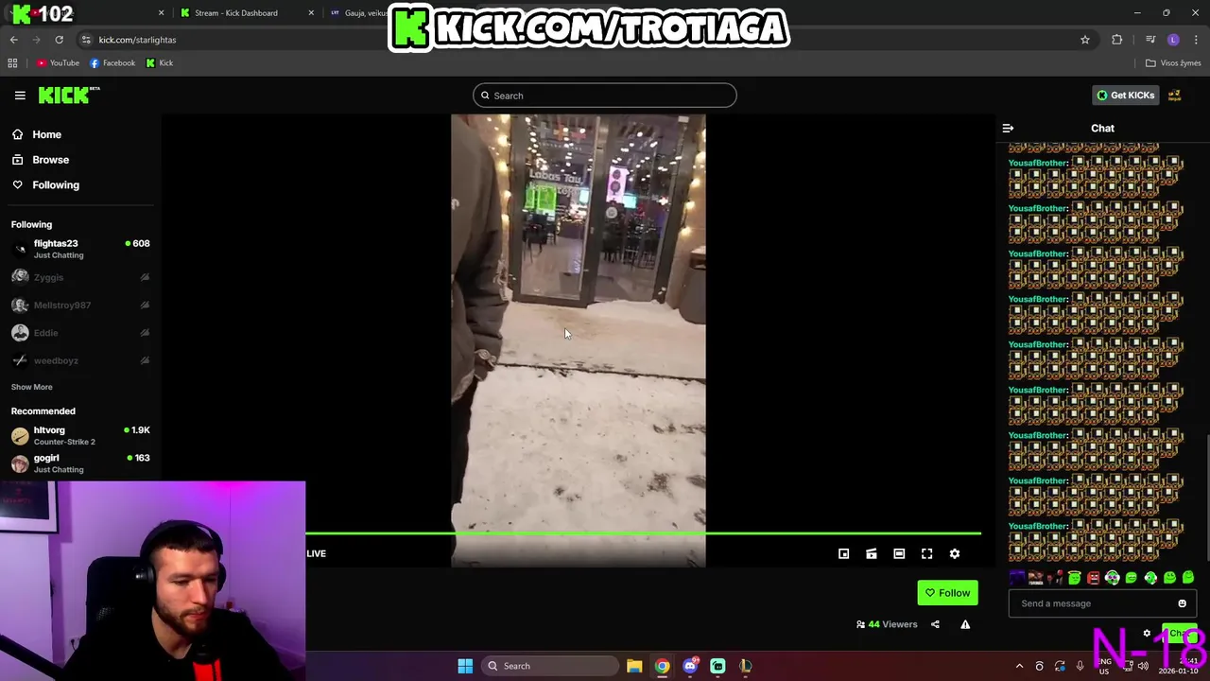Open File Explorer from taskbar
Screen dimensions: 1210x681
(x=634, y=666)
